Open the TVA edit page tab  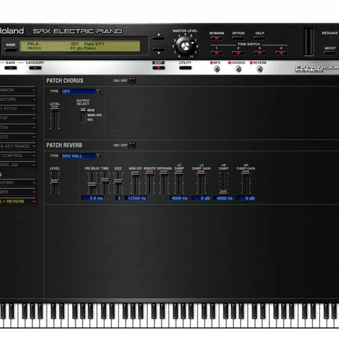point(18,128)
